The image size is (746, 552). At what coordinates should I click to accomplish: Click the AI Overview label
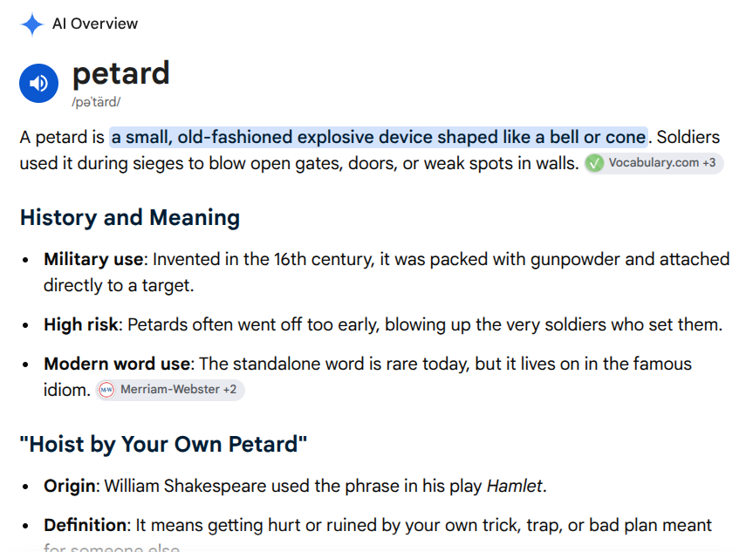click(x=95, y=24)
